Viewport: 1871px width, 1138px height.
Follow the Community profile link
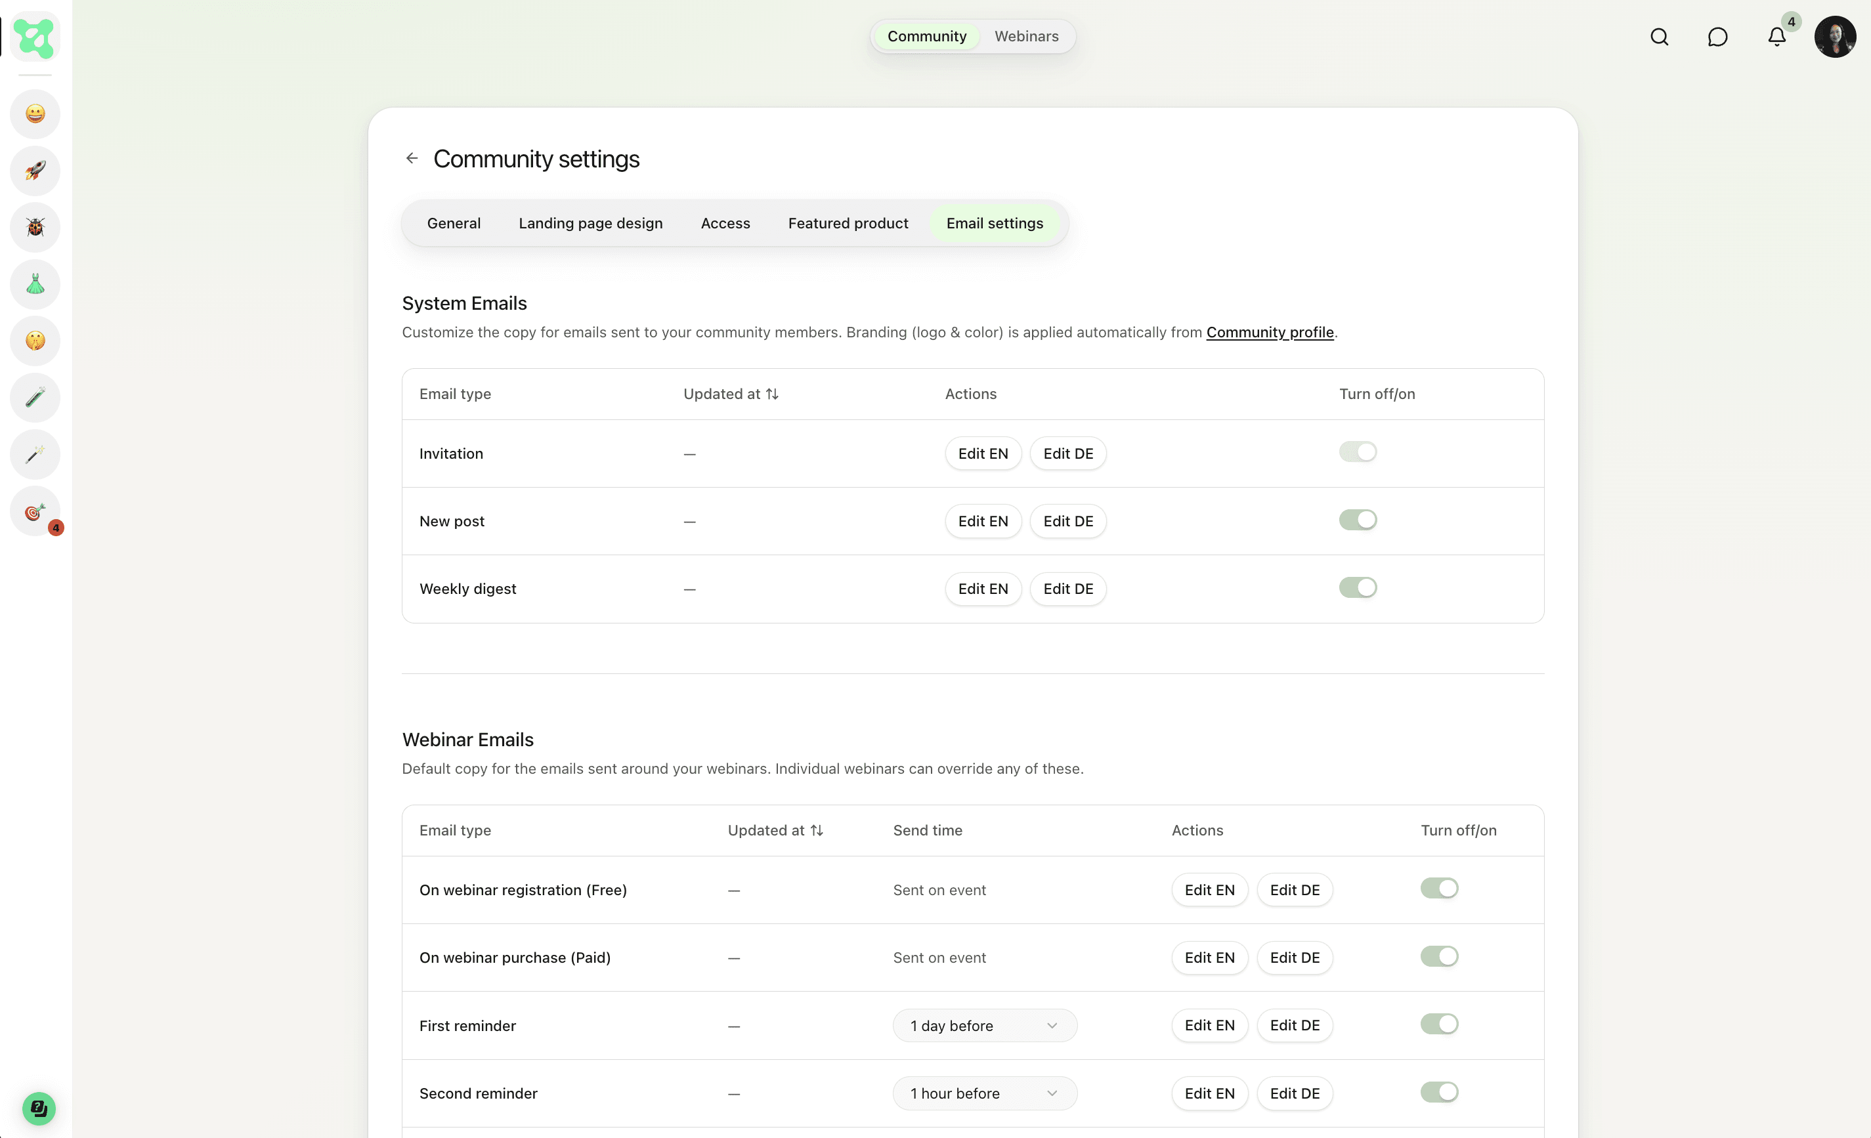[x=1270, y=332]
